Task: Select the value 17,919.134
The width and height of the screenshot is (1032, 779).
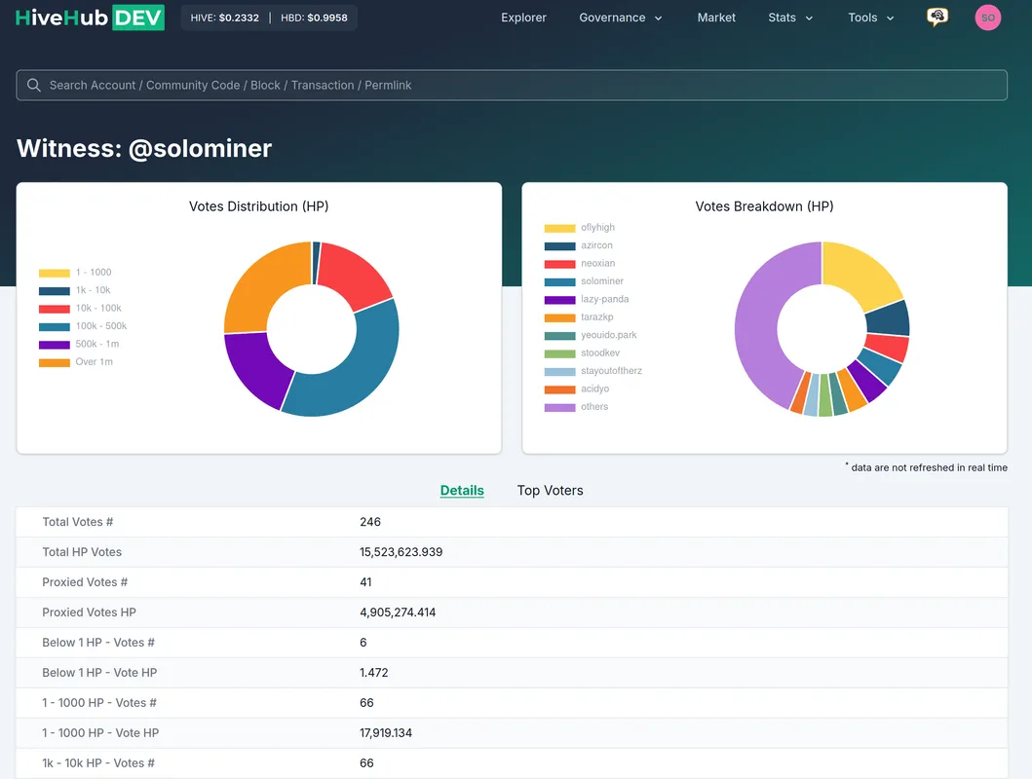Action: coord(386,733)
